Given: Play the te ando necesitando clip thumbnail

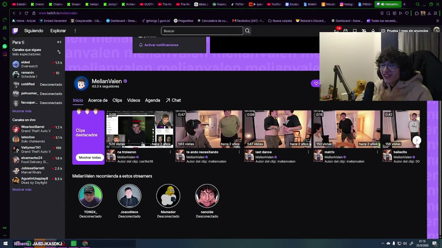Looking at the screenshot, I should pyautogui.click(x=209, y=129).
